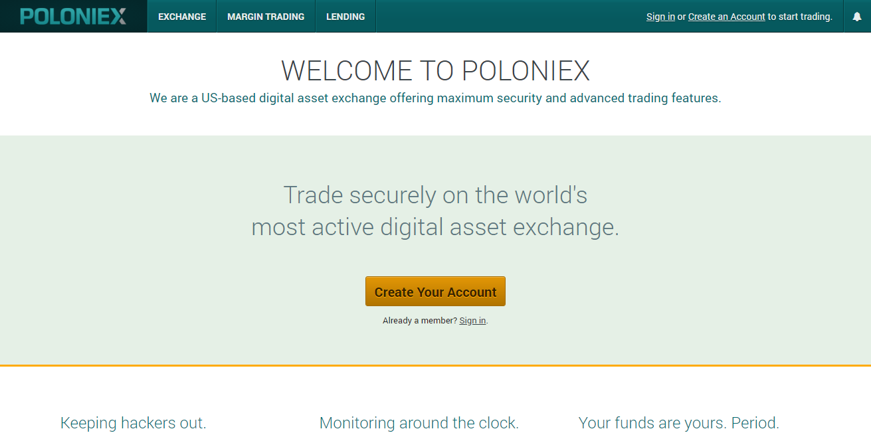
Task: Select Lending in the navigation bar
Action: click(345, 17)
